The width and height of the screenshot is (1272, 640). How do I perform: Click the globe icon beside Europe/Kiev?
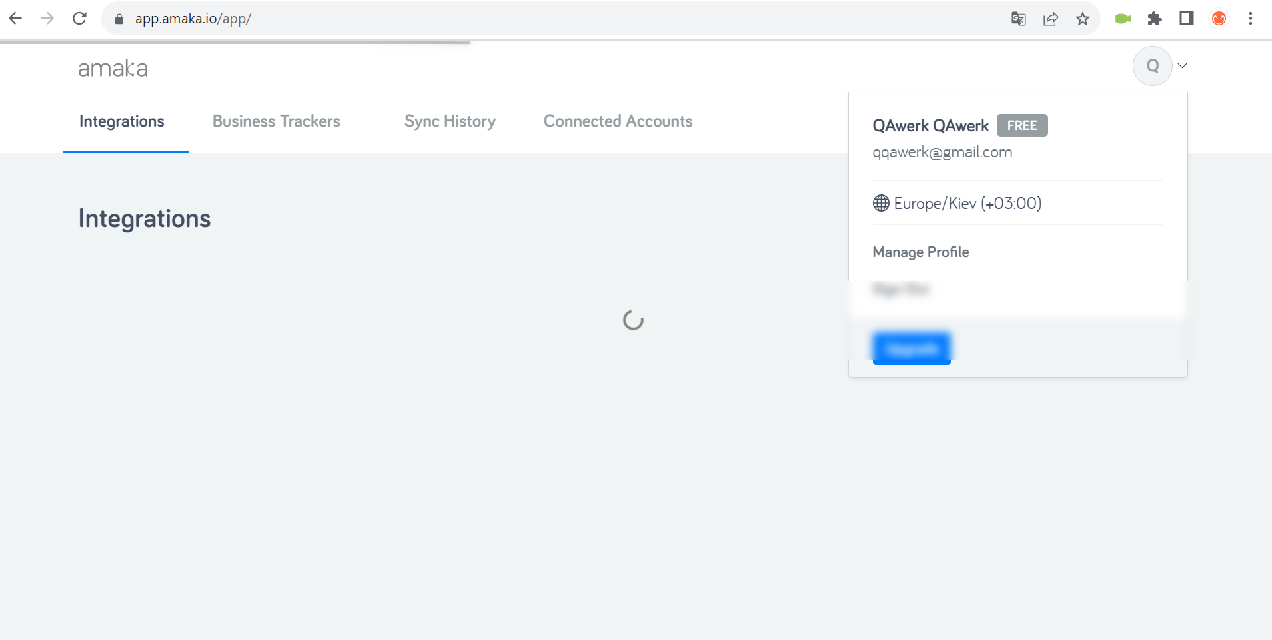pyautogui.click(x=881, y=203)
